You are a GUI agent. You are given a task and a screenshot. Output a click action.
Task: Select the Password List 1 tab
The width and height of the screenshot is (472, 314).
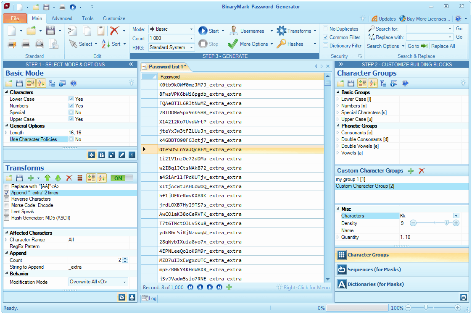166,66
